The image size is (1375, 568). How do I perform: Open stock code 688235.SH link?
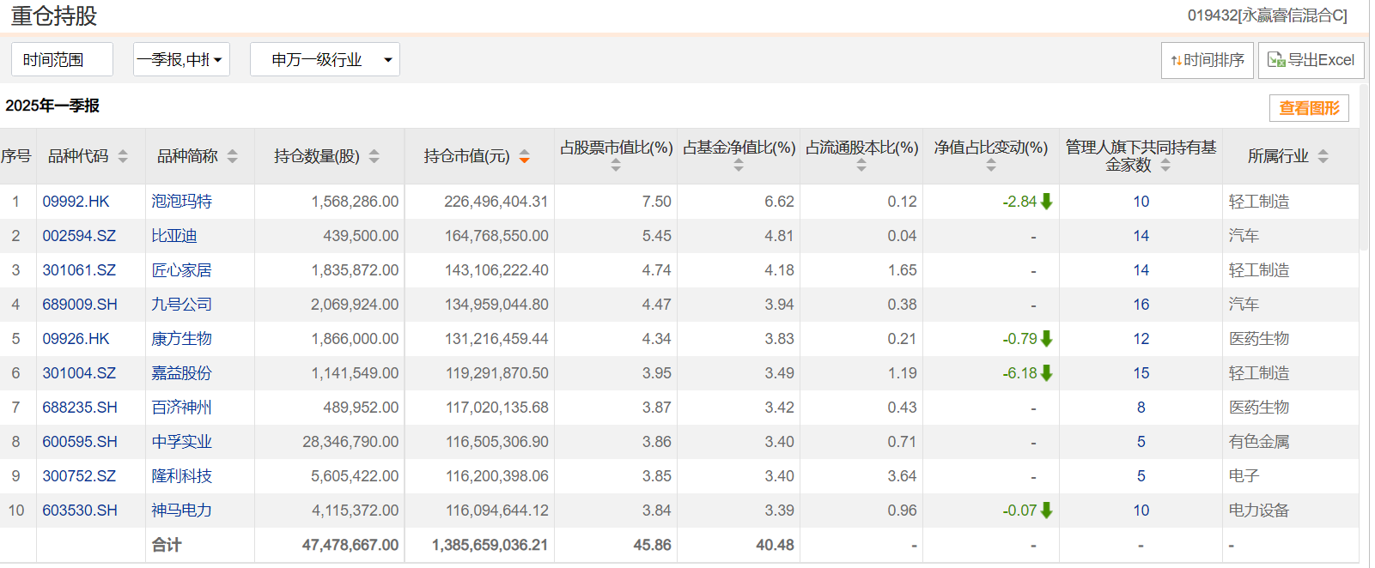[x=80, y=408]
